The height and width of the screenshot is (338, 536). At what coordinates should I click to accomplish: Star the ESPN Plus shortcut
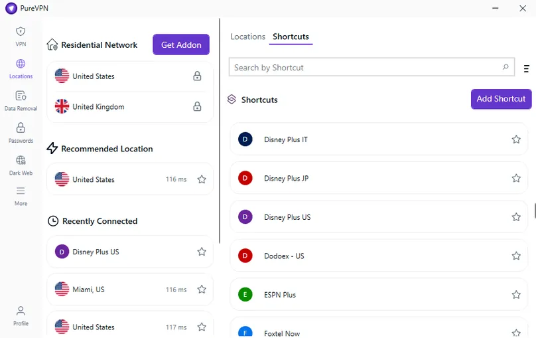[x=516, y=295]
